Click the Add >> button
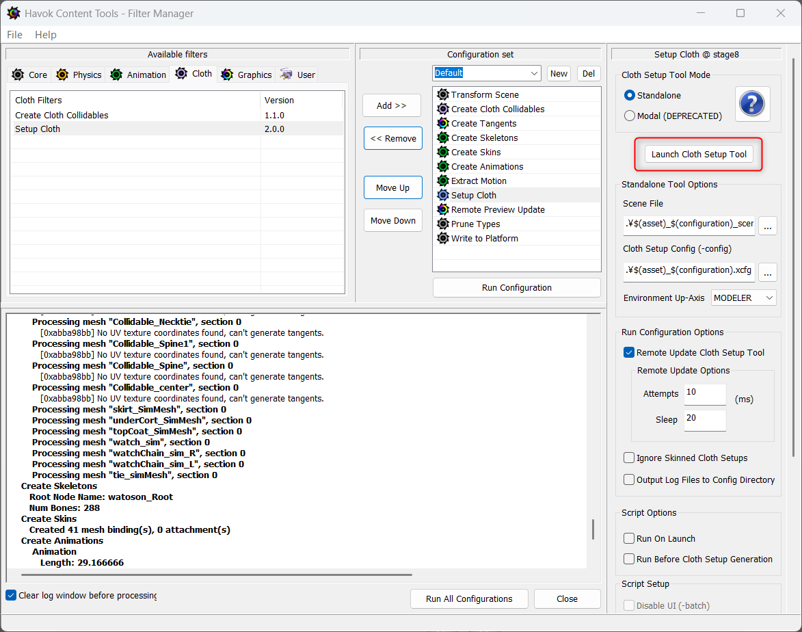 click(x=392, y=105)
